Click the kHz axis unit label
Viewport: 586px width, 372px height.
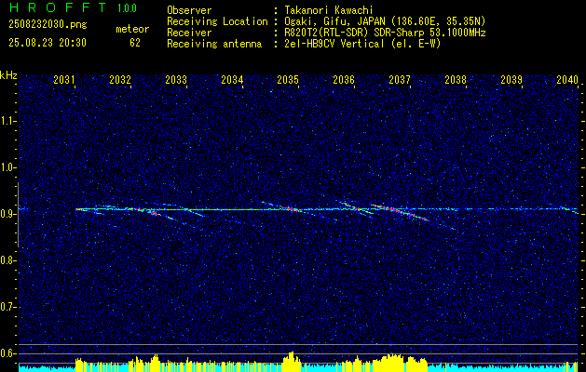pos(8,75)
